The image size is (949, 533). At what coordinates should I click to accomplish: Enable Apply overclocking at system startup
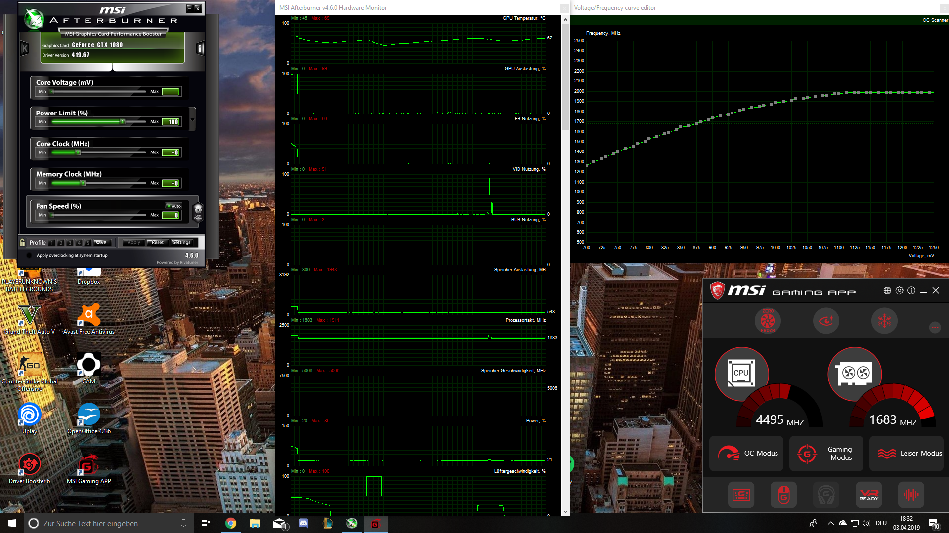tap(29, 255)
